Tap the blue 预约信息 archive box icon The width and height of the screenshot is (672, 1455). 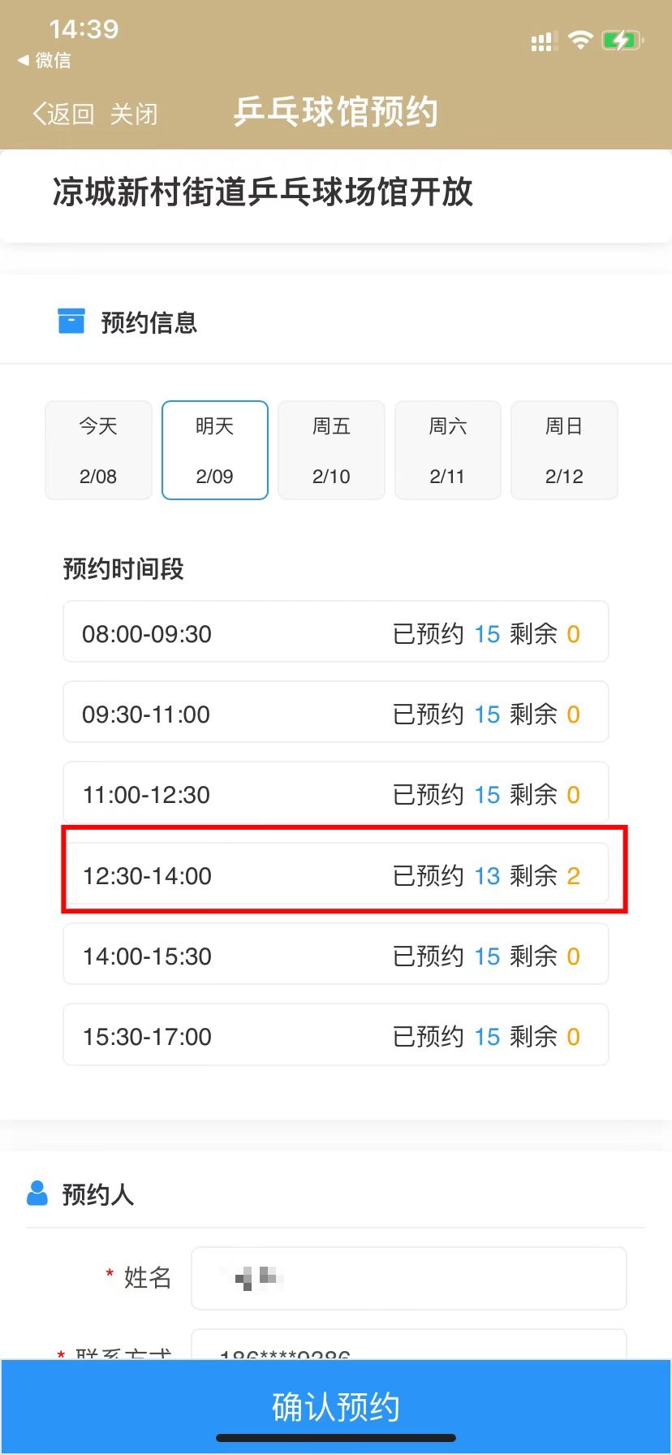[71, 322]
